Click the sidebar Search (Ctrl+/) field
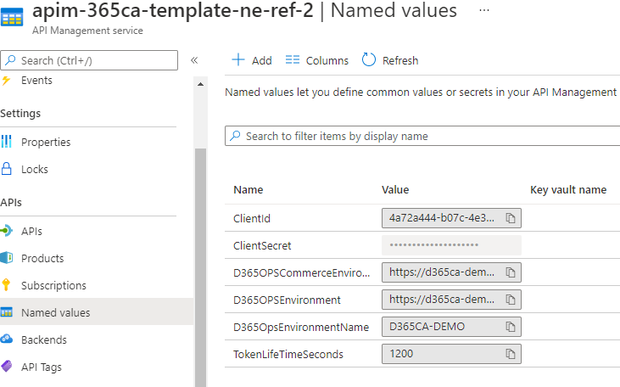This screenshot has height=387, width=620. pyautogui.click(x=89, y=60)
